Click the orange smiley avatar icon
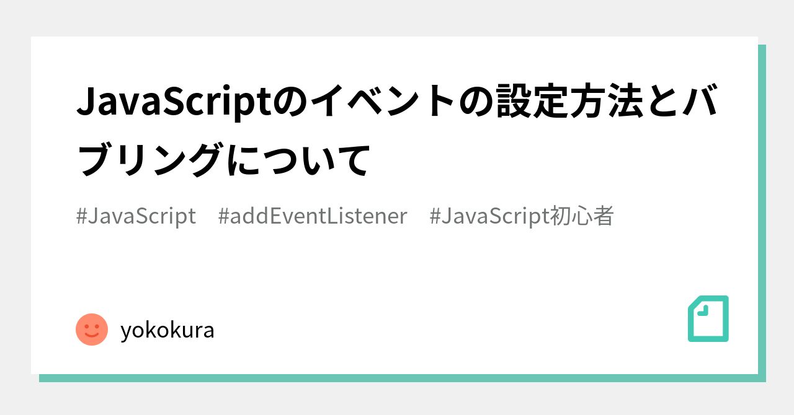The height and width of the screenshot is (415, 794). click(x=92, y=330)
